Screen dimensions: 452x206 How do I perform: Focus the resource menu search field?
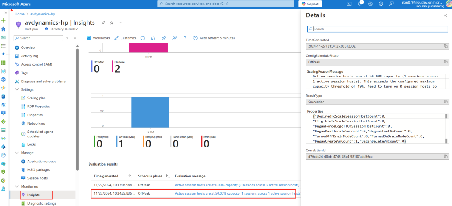pyautogui.click(x=38, y=38)
